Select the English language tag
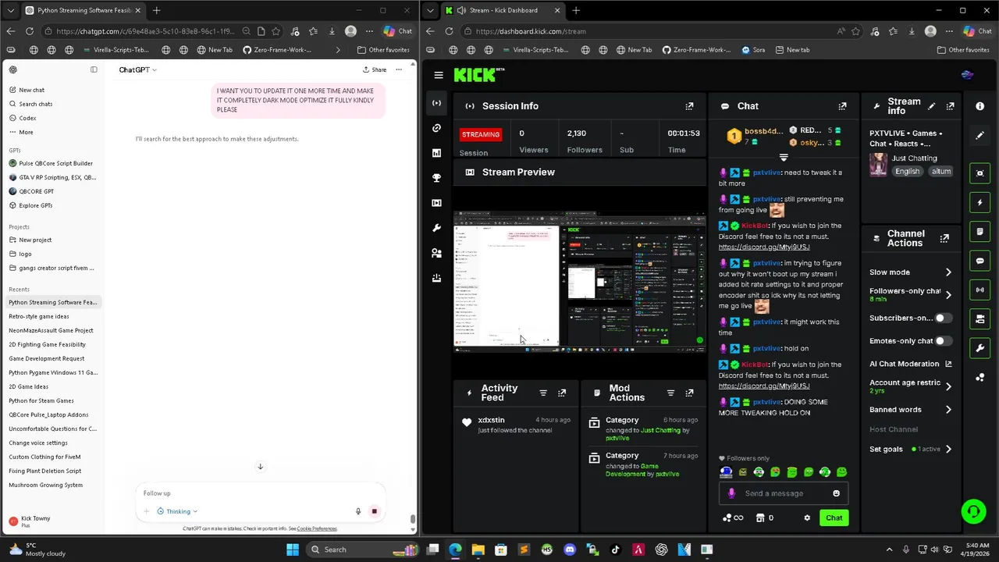Screen dimensions: 999x562 (907, 171)
